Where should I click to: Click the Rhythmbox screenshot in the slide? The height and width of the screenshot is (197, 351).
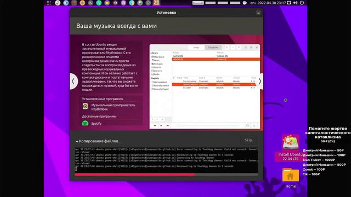[205, 86]
